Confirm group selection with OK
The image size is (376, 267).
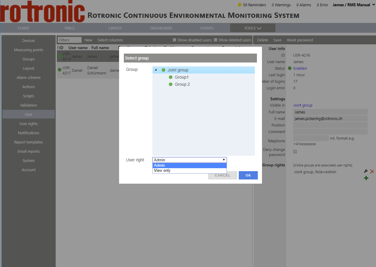[248, 175]
